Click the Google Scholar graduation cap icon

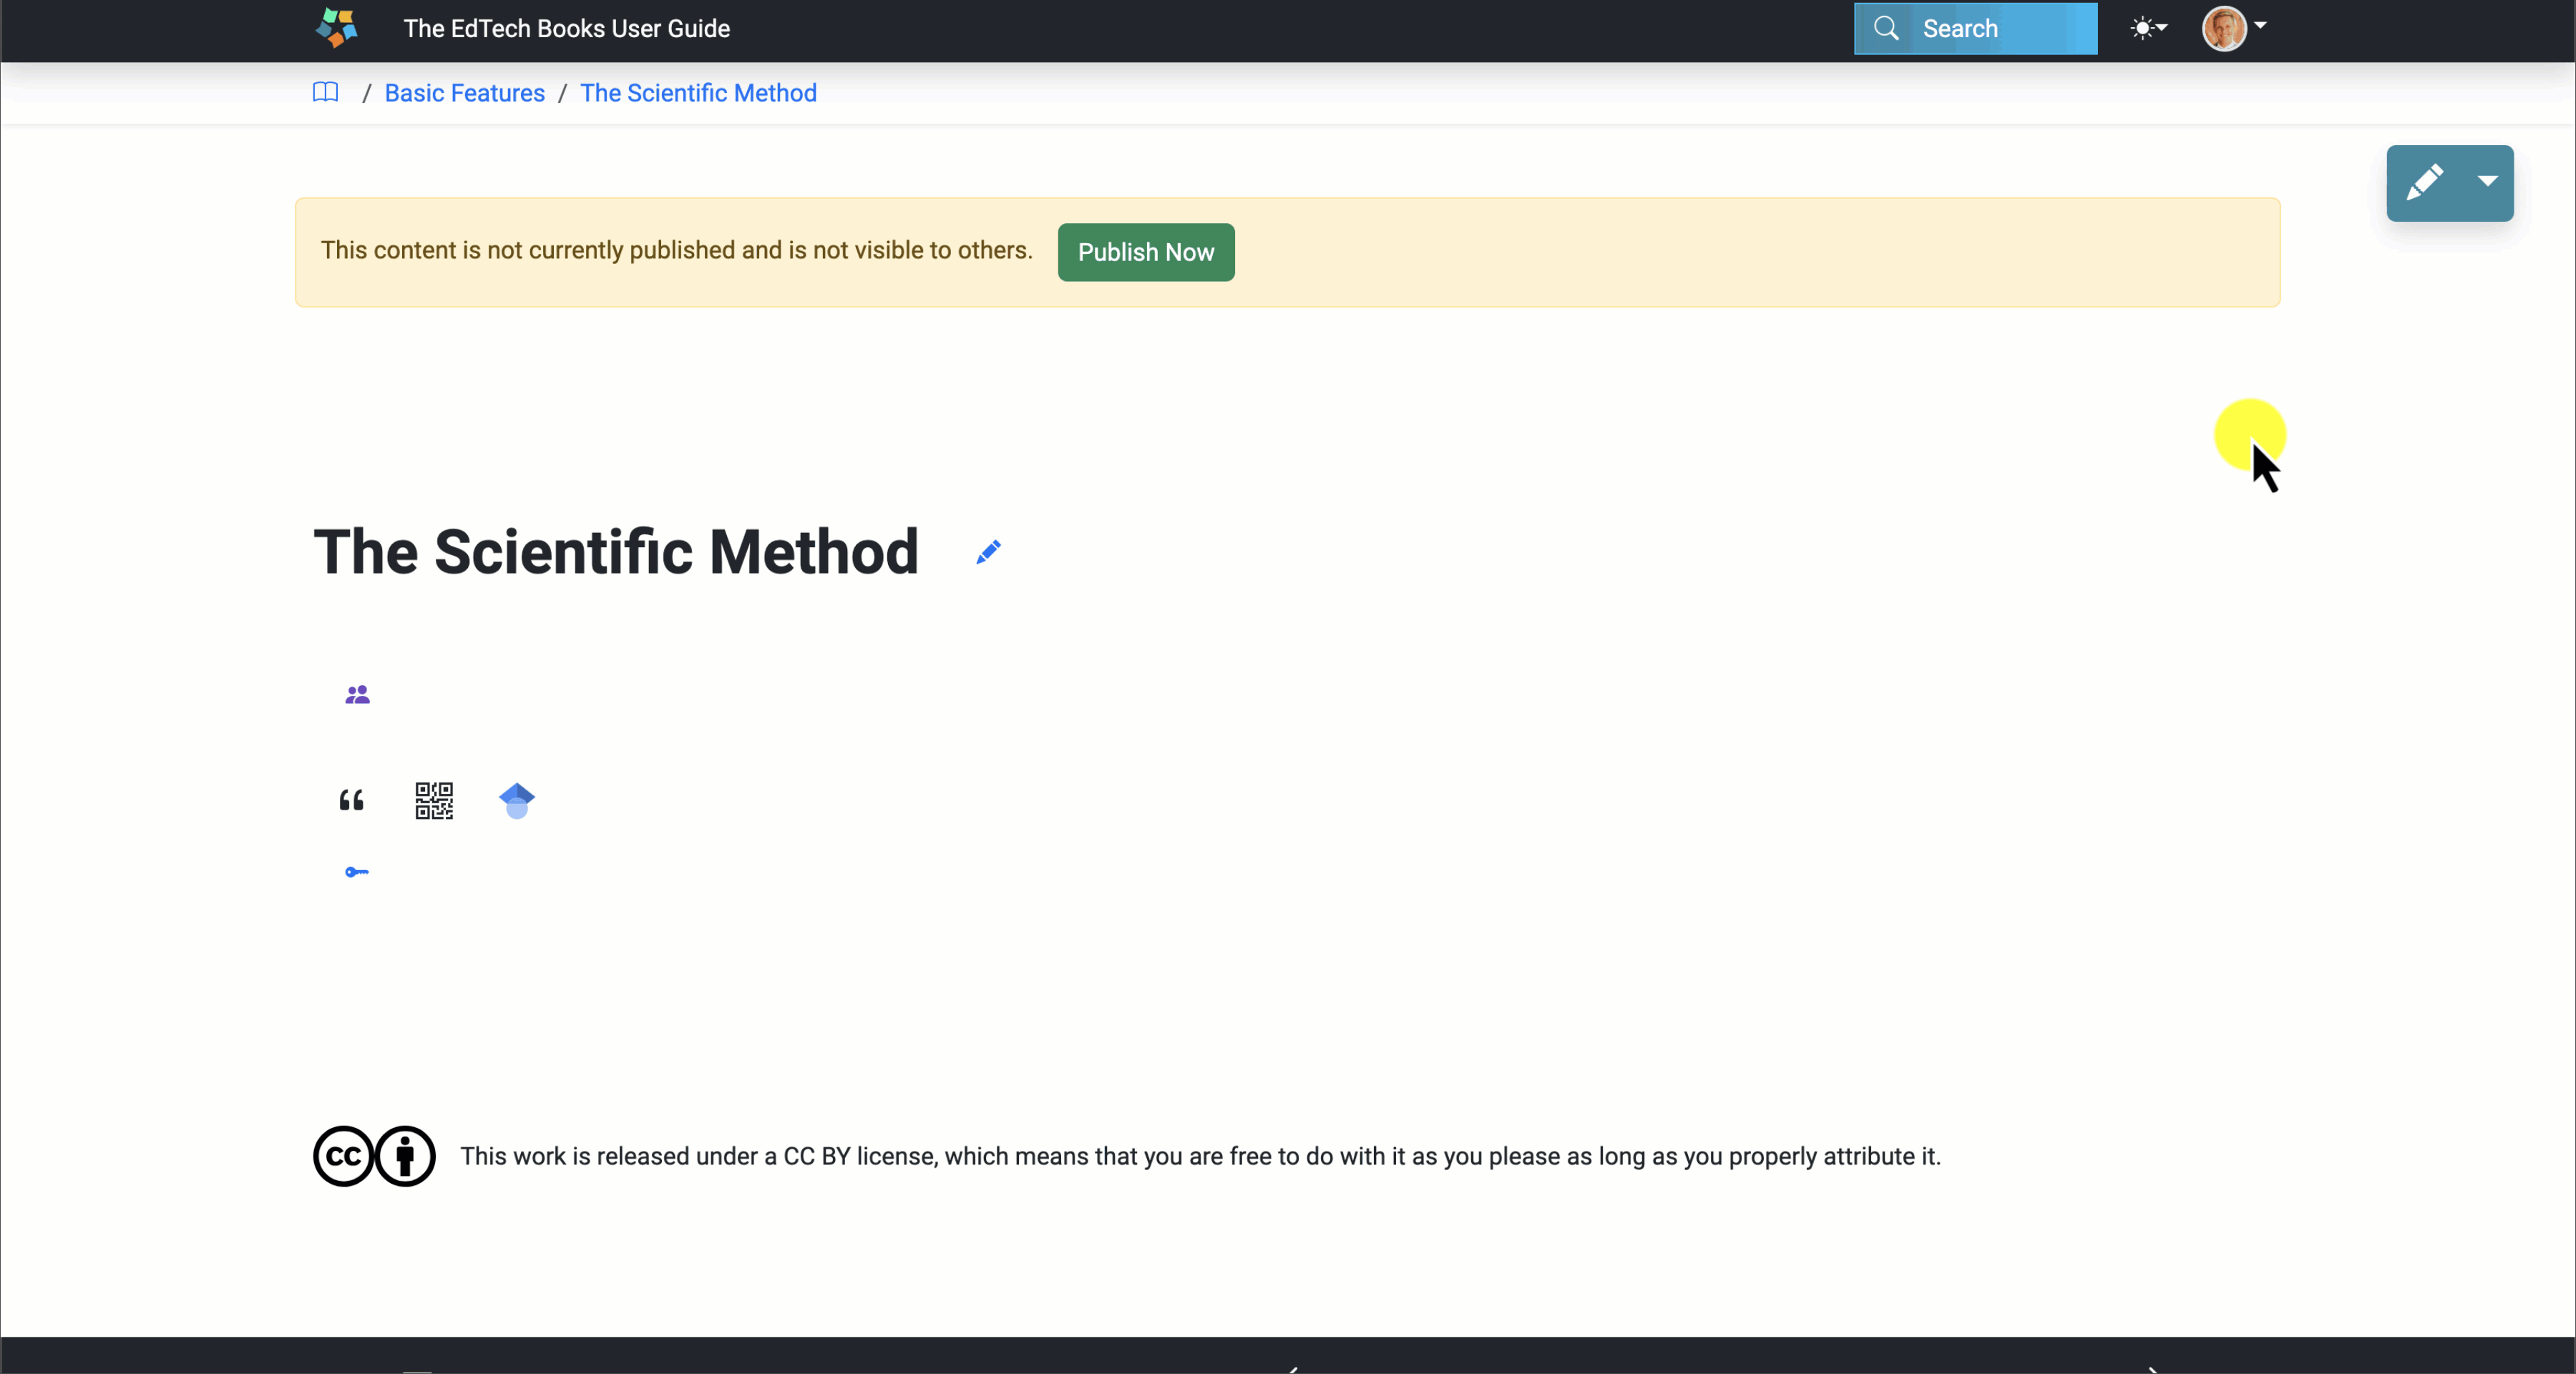point(516,800)
